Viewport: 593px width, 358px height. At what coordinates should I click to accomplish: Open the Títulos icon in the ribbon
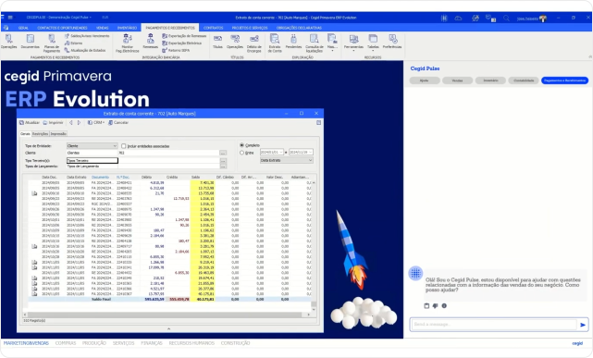tap(217, 42)
